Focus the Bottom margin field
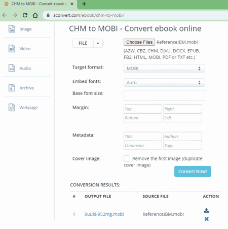The image size is (228, 229). point(143,118)
